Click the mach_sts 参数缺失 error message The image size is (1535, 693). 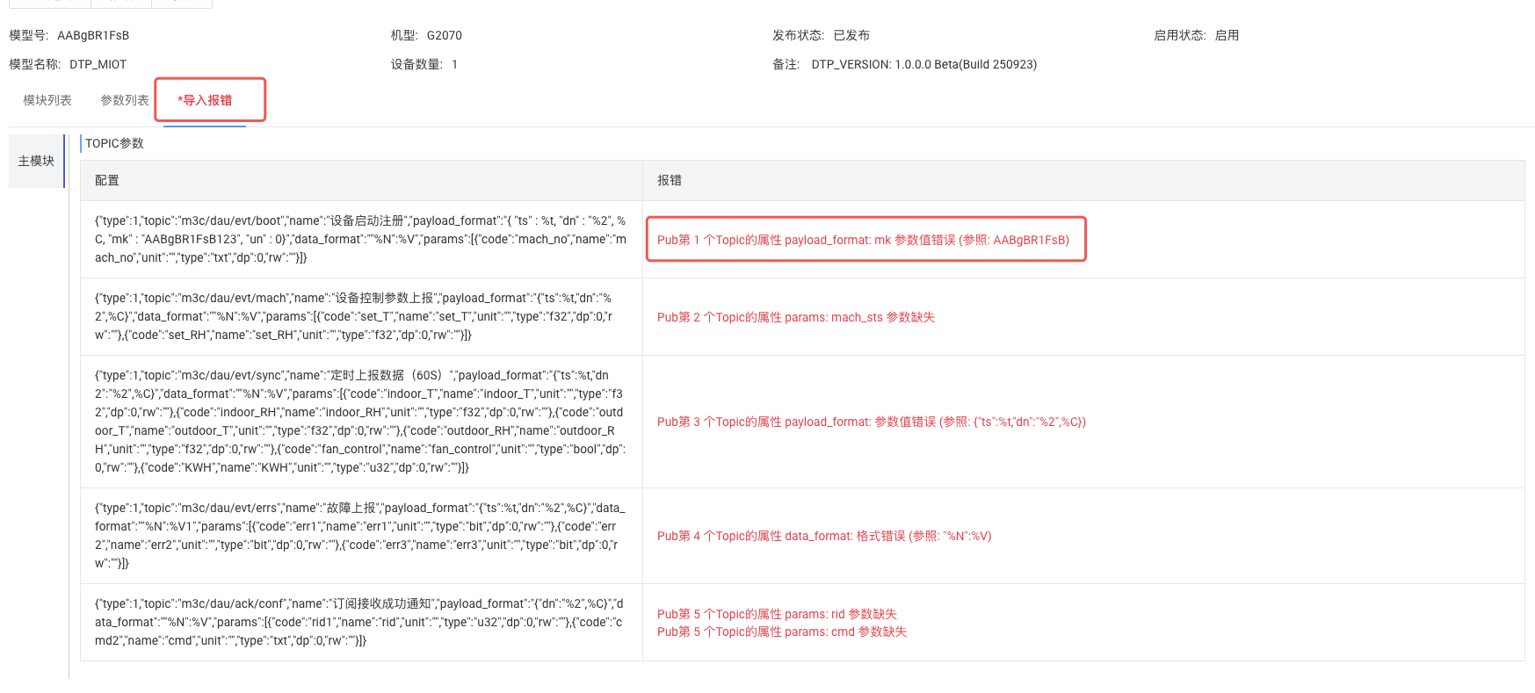[795, 317]
